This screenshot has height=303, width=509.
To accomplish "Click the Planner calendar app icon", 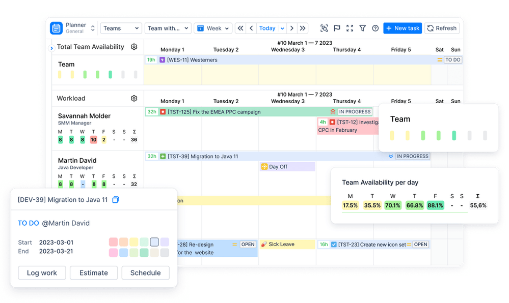I will tap(56, 28).
